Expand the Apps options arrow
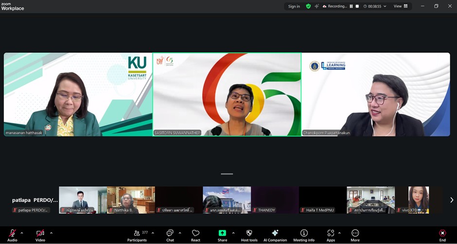Image resolution: width=457 pixels, height=244 pixels. pyautogui.click(x=339, y=233)
